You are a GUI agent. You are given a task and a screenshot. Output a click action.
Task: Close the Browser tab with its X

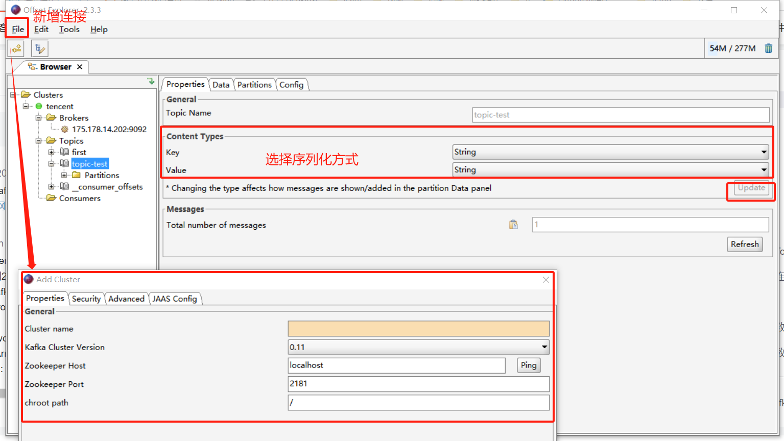pos(80,67)
